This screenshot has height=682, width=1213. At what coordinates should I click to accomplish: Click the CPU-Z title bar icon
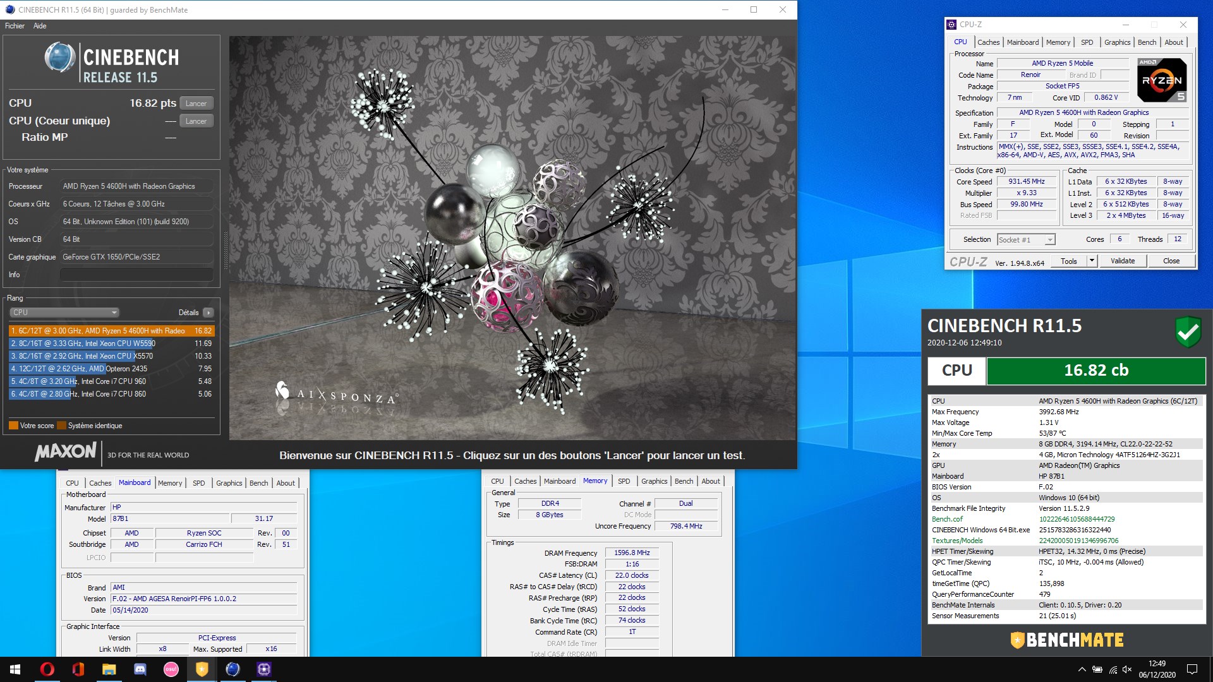pyautogui.click(x=951, y=25)
